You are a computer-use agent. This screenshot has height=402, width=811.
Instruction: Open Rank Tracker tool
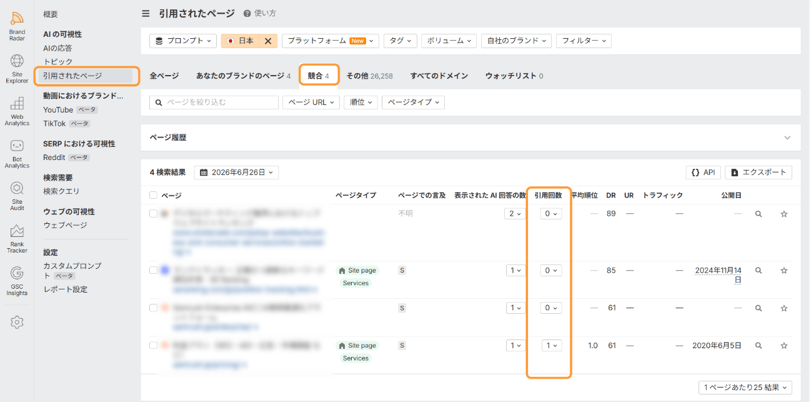(17, 238)
